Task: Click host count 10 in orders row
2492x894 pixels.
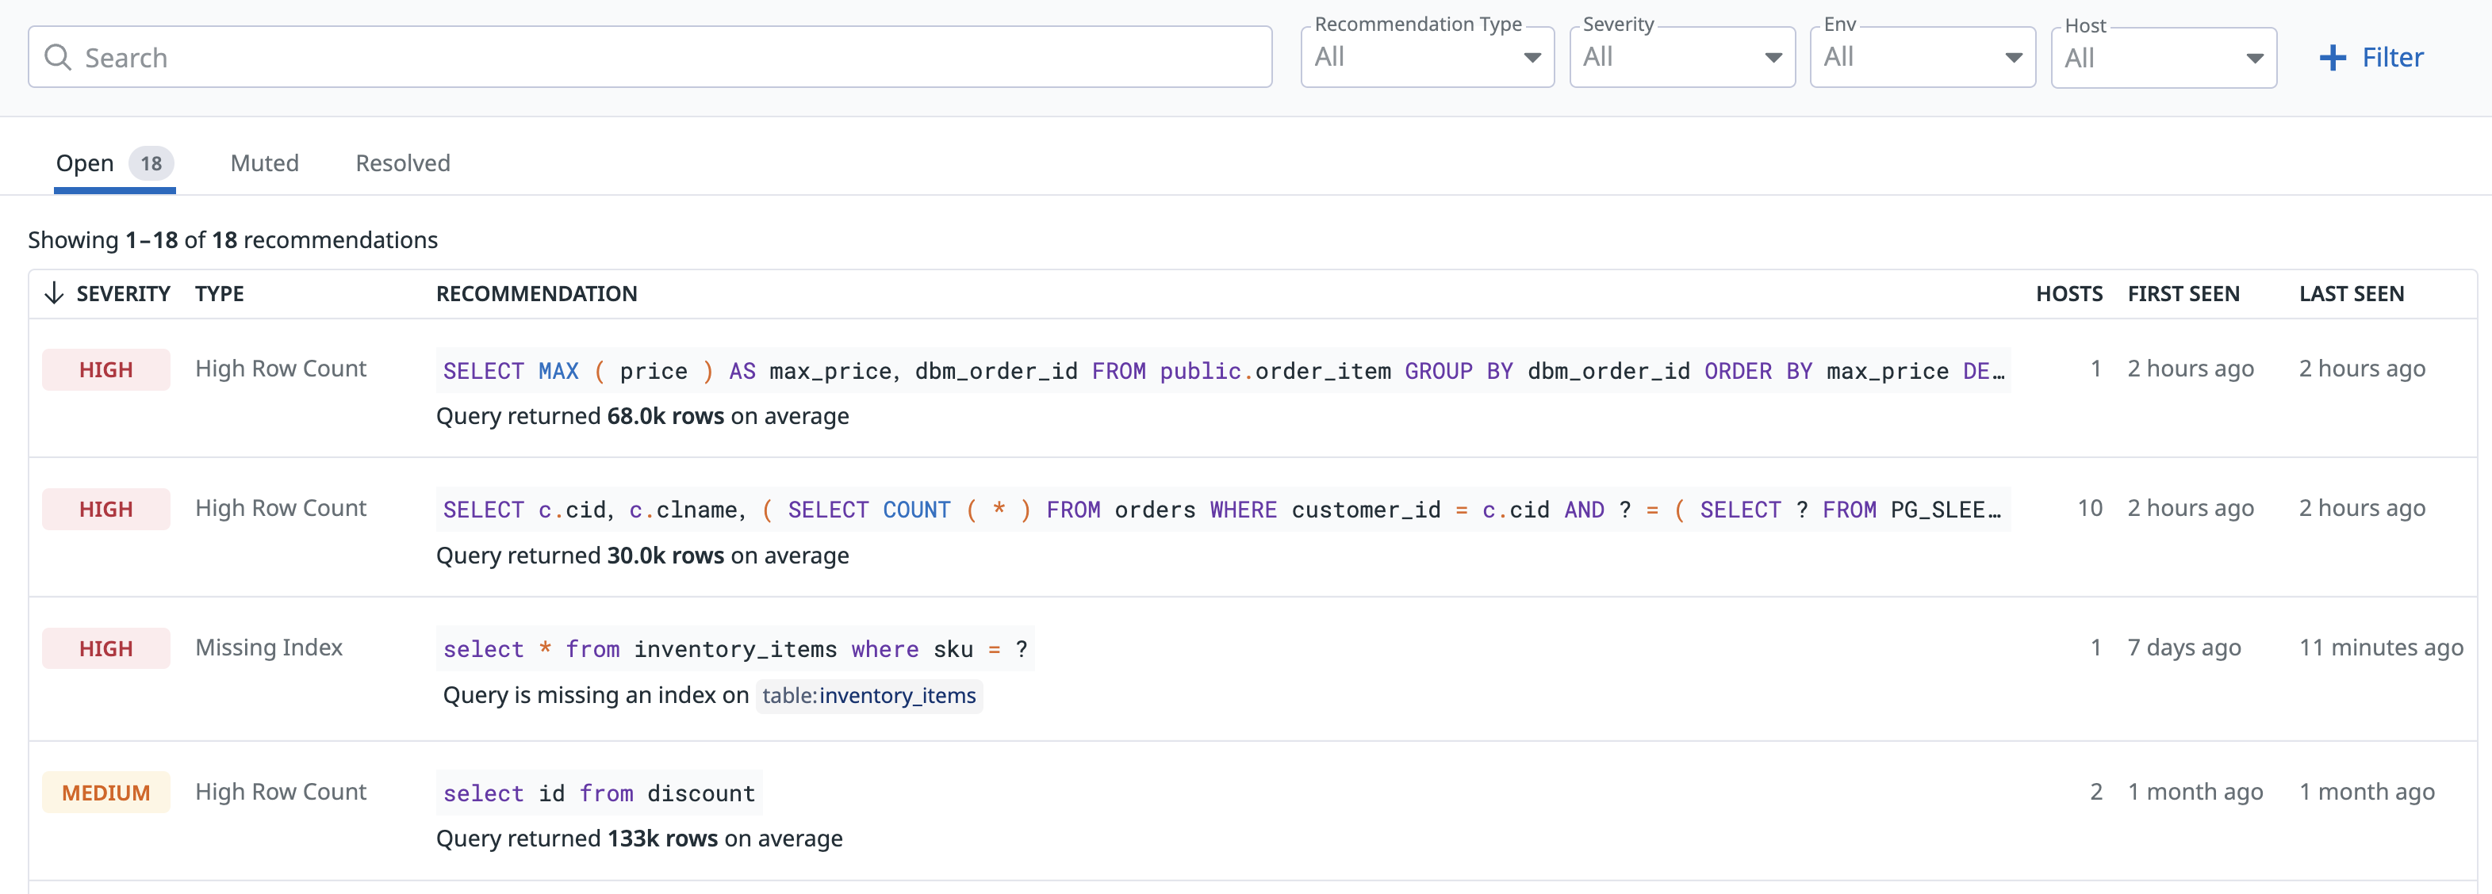Action: (2090, 507)
